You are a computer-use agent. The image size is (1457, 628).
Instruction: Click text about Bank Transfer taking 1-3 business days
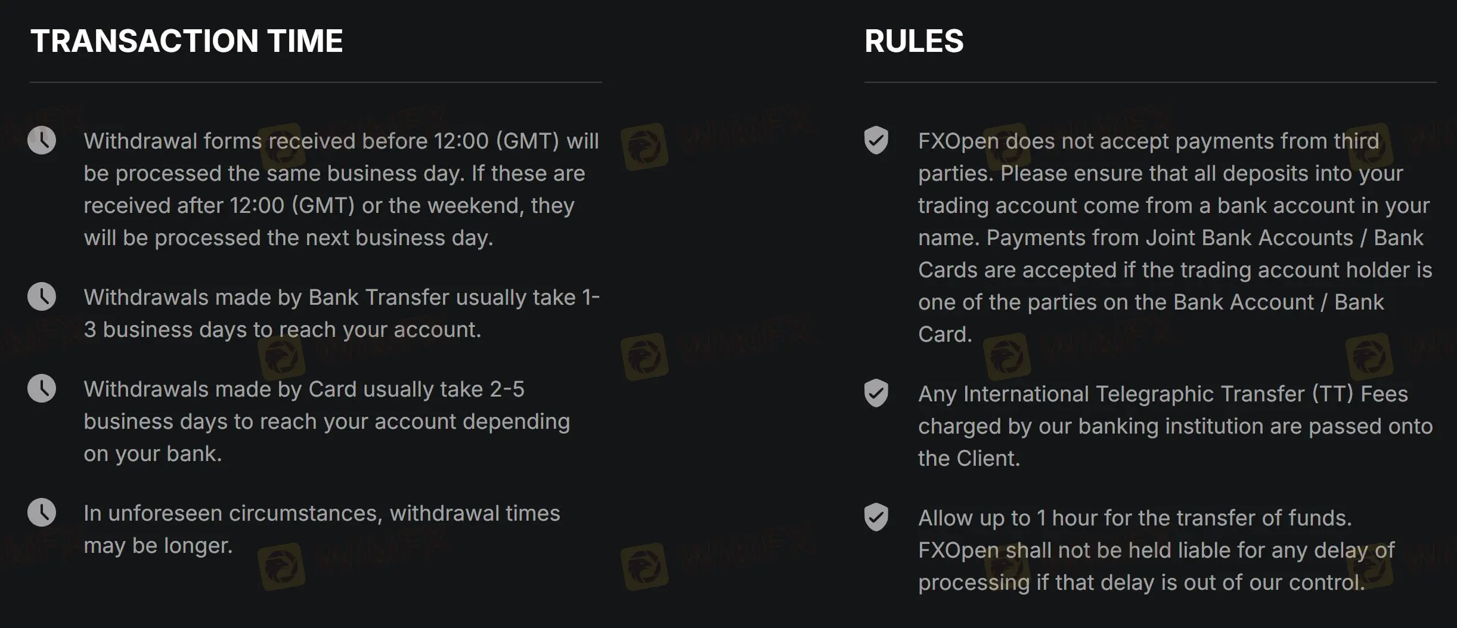tap(342, 313)
